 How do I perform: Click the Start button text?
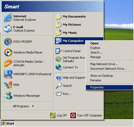[10, 123]
